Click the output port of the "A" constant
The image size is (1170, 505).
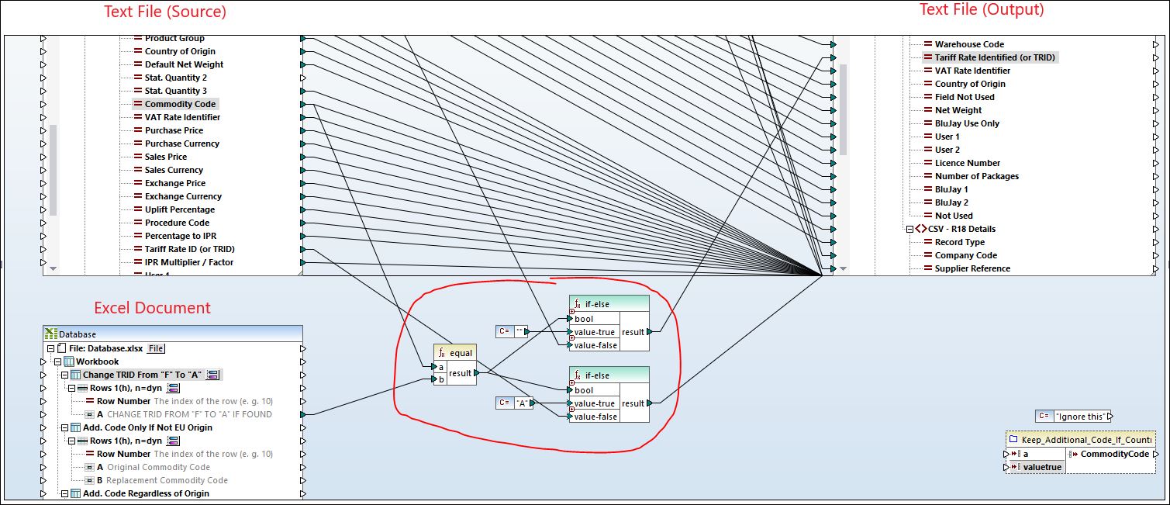[532, 403]
